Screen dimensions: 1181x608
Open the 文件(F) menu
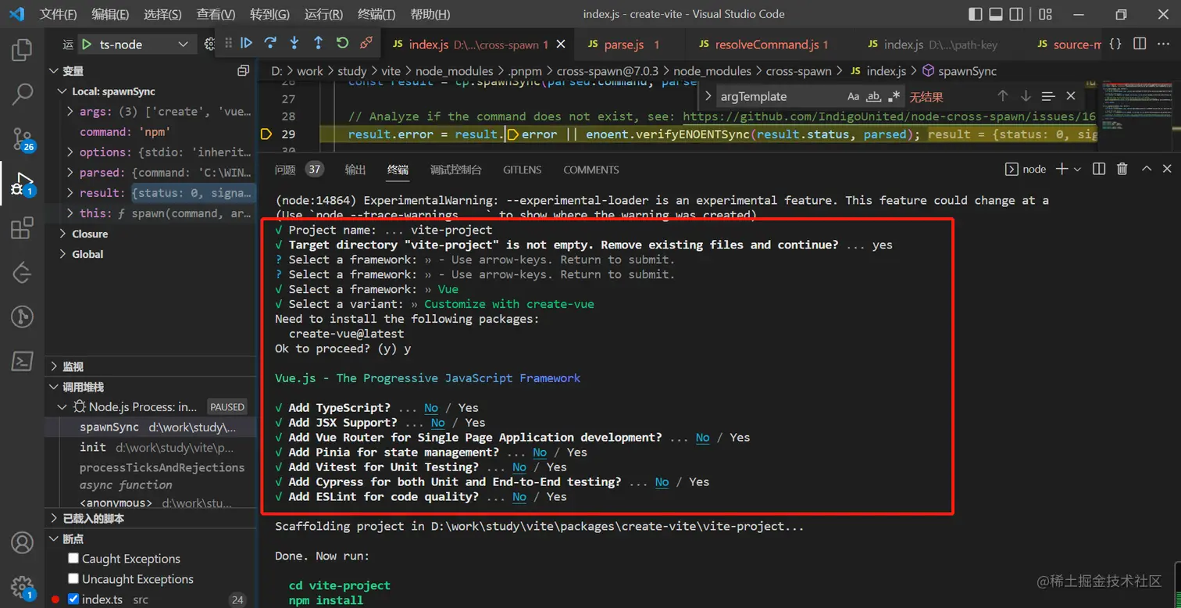click(x=58, y=14)
